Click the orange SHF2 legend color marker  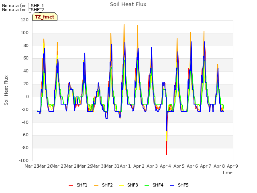[96, 186]
